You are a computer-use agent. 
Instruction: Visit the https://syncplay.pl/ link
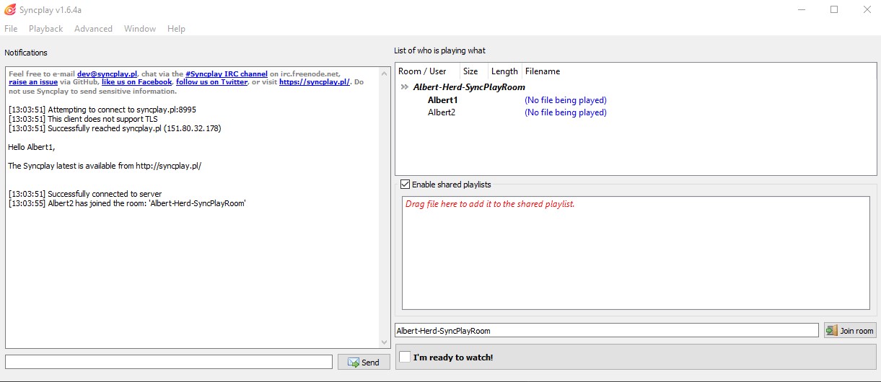point(314,82)
